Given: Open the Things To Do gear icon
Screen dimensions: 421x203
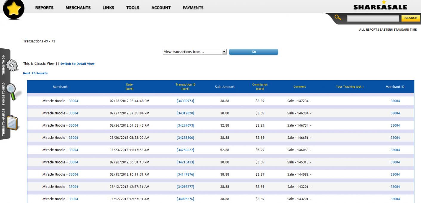Looking at the screenshot, I should (x=12, y=65).
